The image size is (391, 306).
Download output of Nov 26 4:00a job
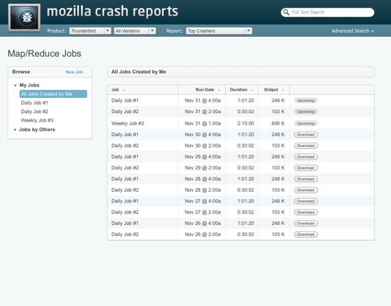305,223
